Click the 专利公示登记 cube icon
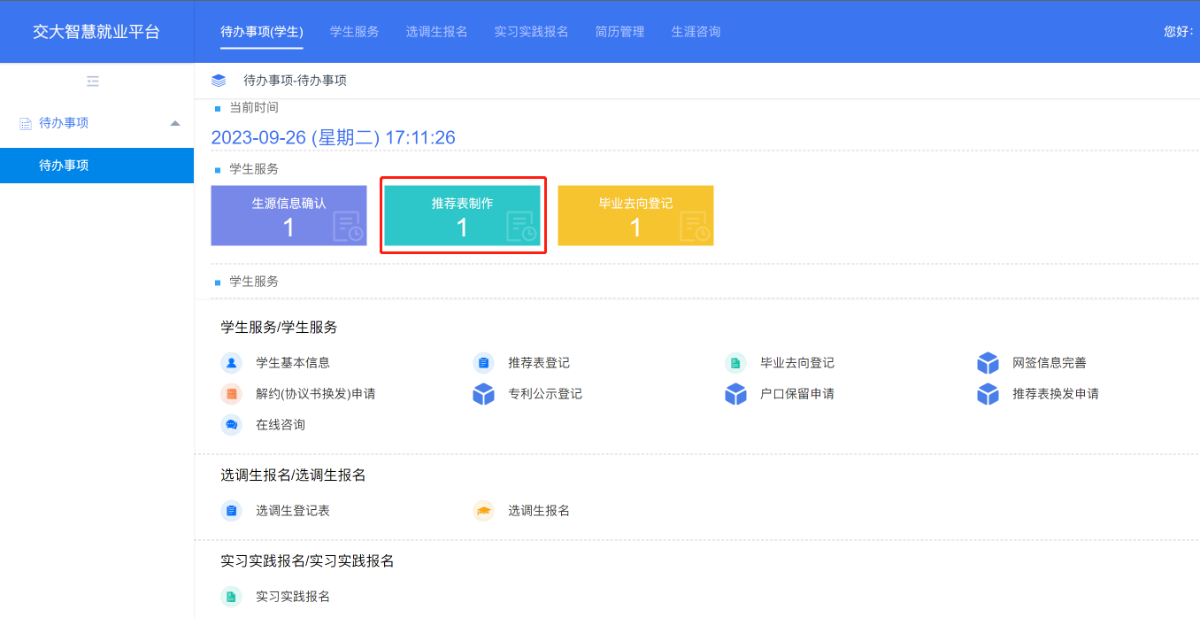The height and width of the screenshot is (618, 1200). 483,394
